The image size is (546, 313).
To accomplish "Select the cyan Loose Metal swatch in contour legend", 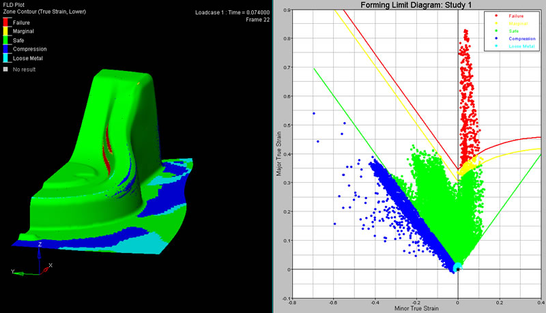I will click(x=7, y=59).
